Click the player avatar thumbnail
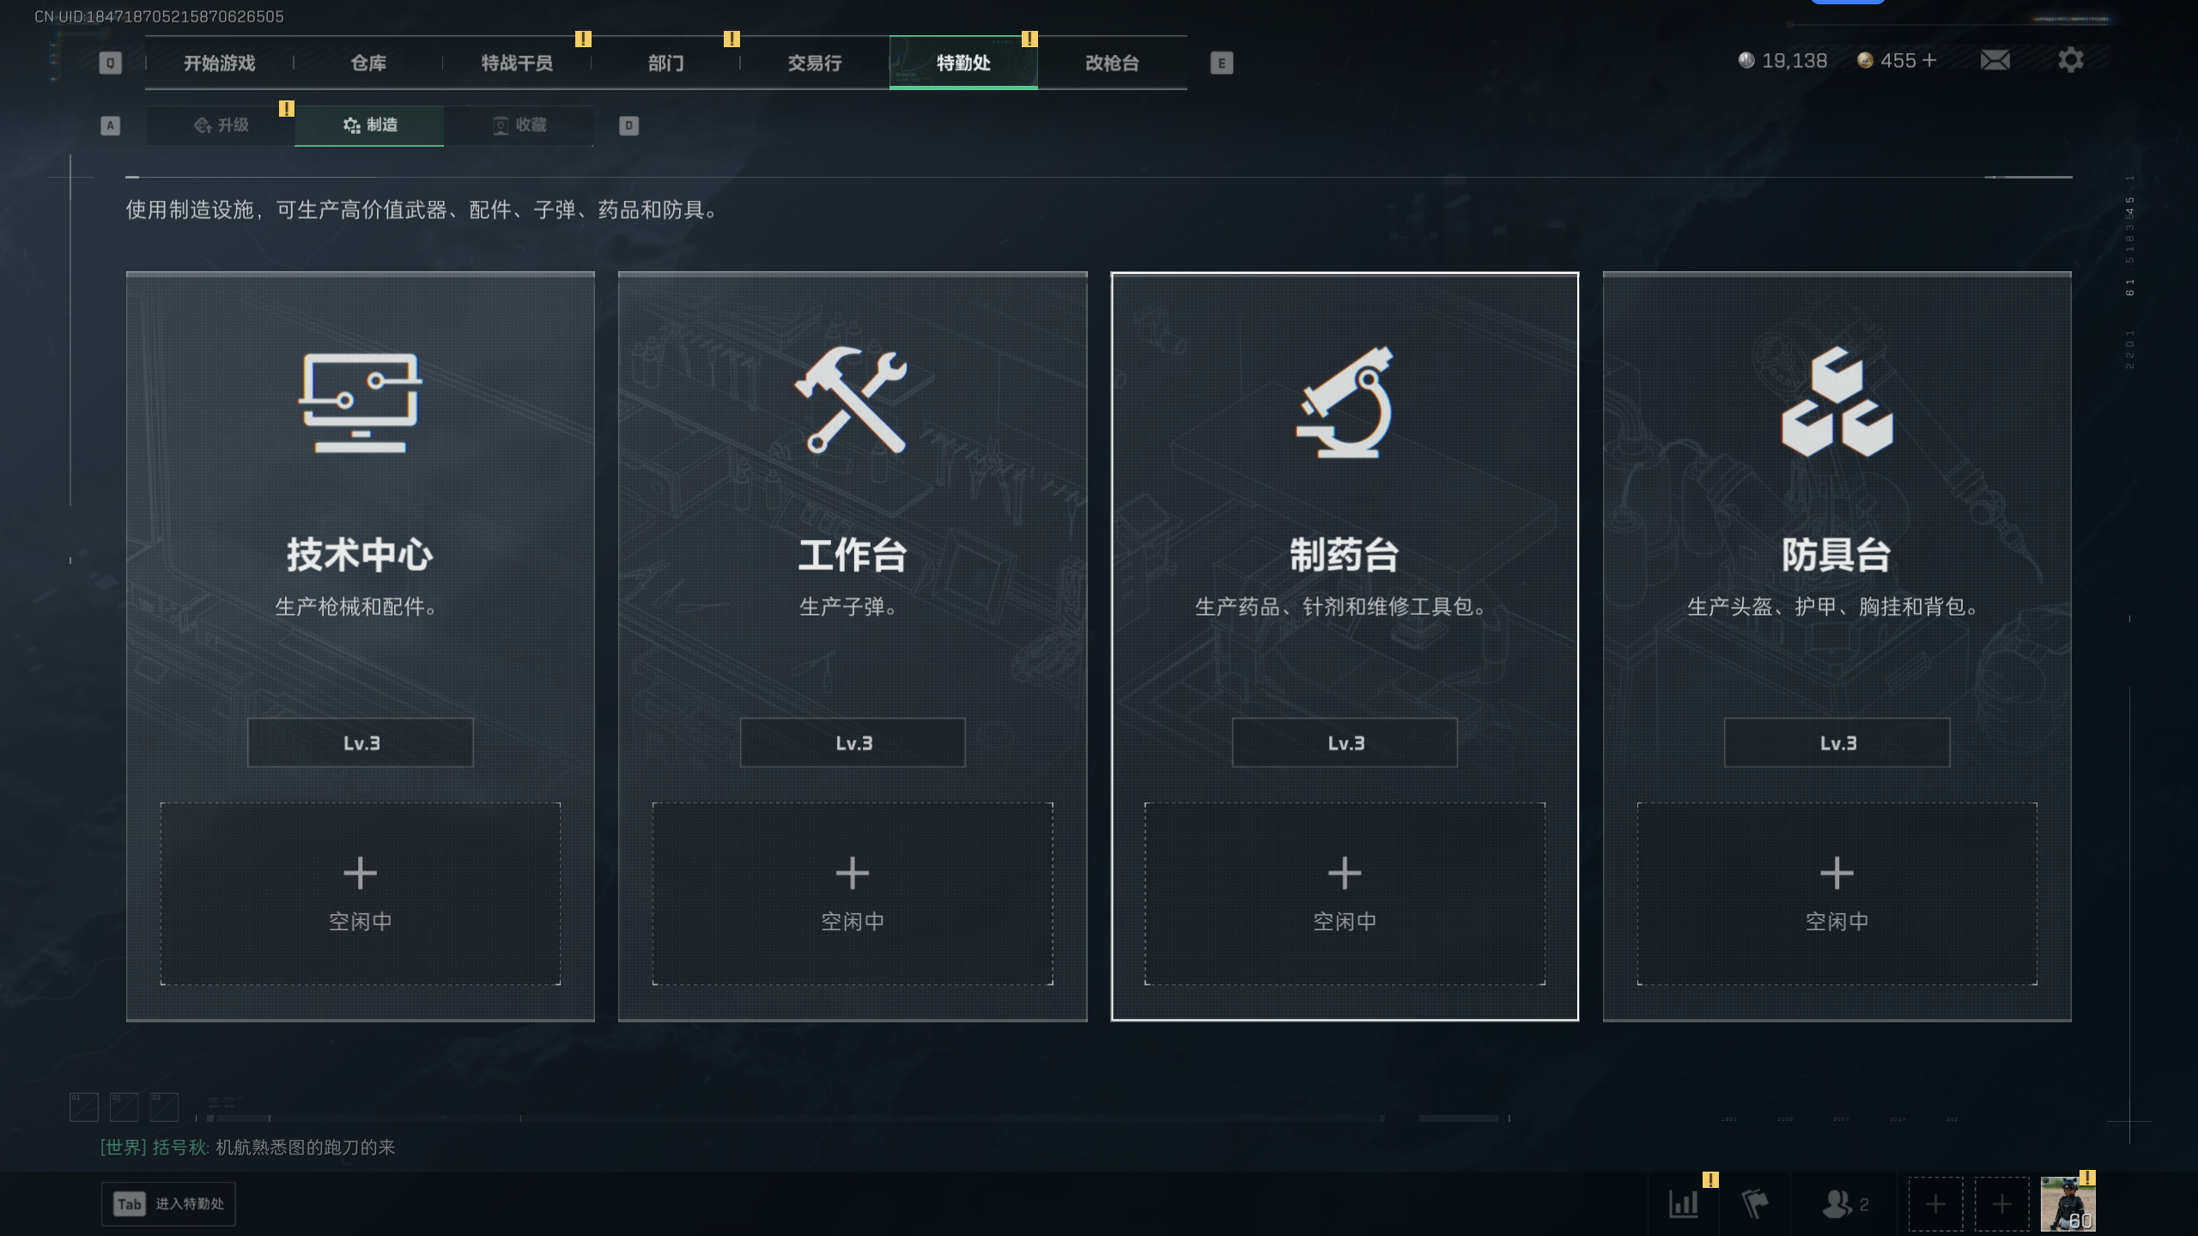The height and width of the screenshot is (1236, 2198). (x=2067, y=1203)
